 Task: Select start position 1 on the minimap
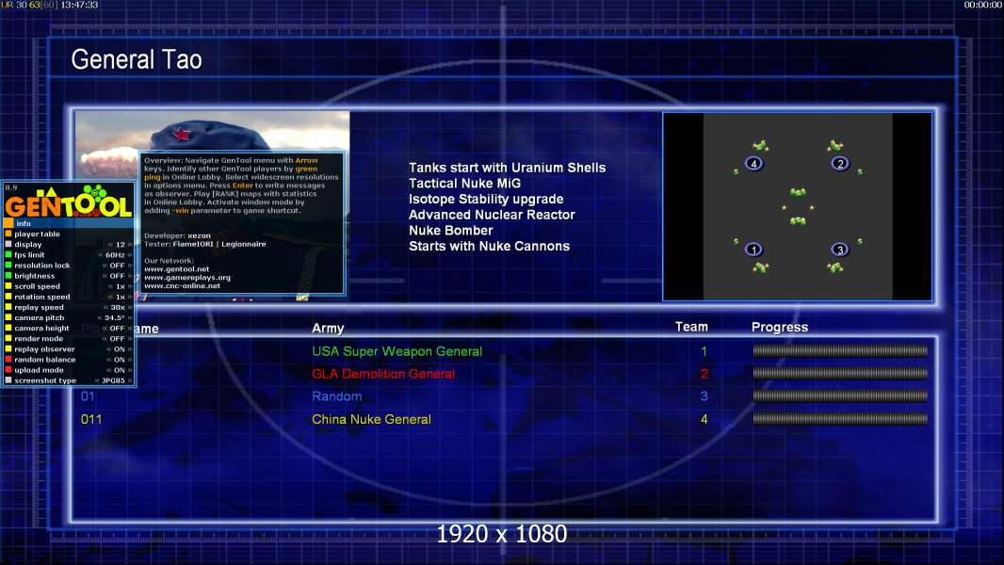pyautogui.click(x=753, y=250)
